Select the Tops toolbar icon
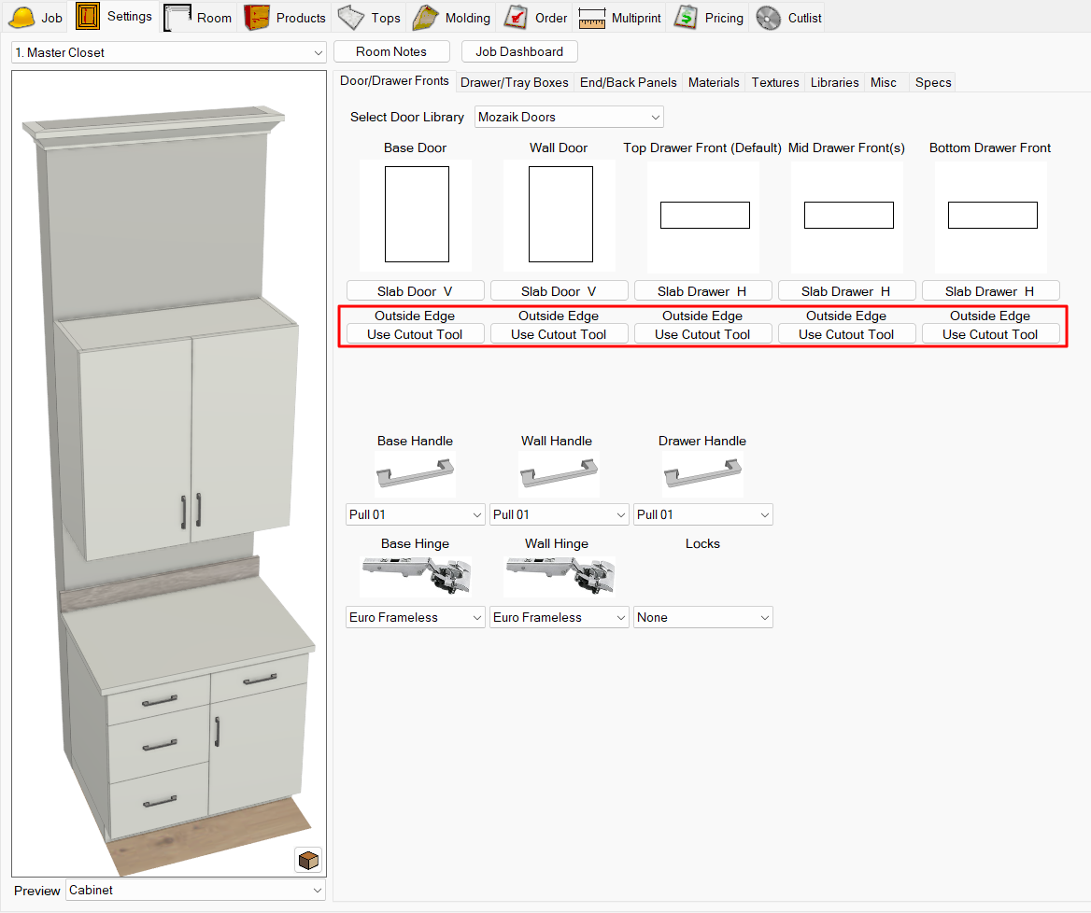The width and height of the screenshot is (1091, 913). click(352, 18)
